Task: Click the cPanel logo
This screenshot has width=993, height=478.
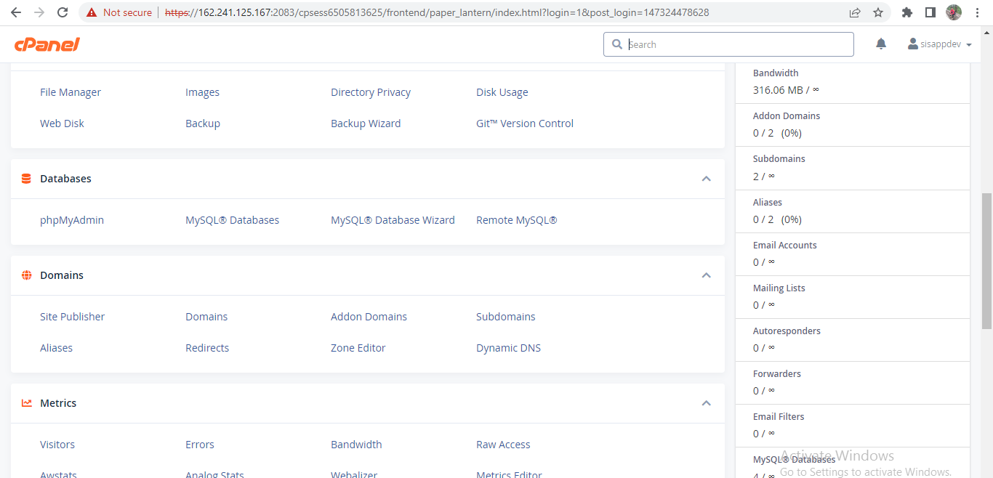Action: coord(47,44)
